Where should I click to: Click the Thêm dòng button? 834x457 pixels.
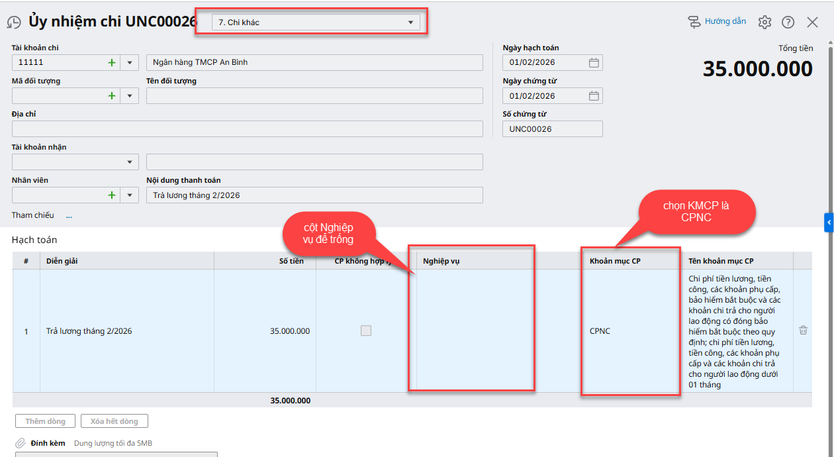pos(45,421)
